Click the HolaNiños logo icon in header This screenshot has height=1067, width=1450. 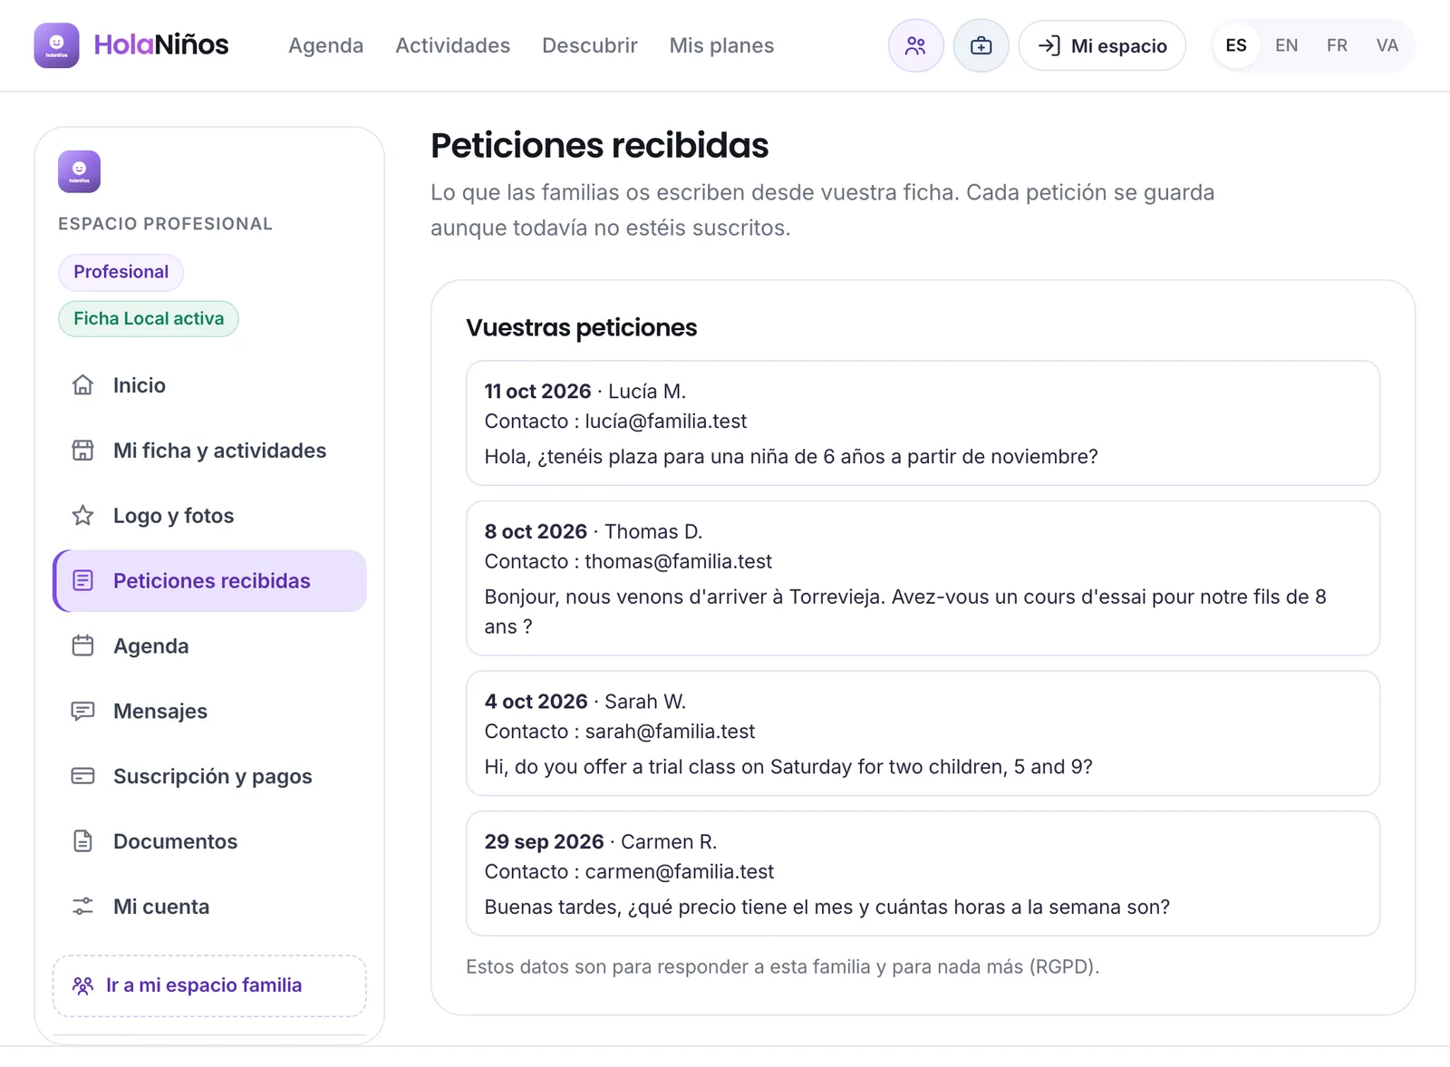click(56, 45)
